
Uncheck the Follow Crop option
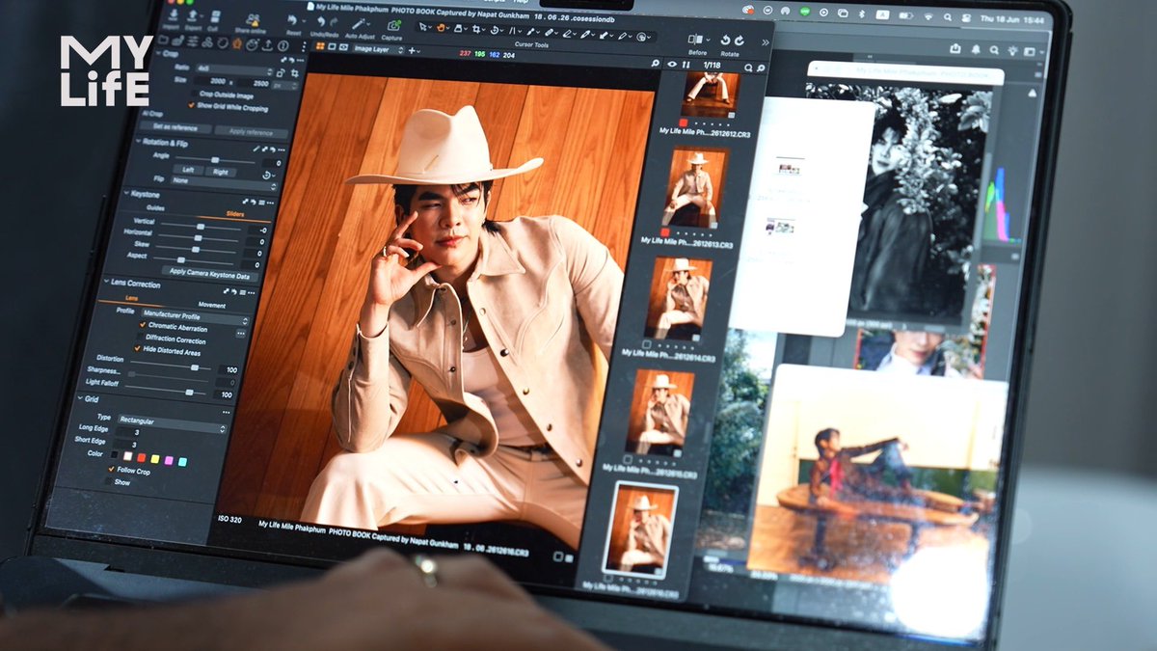112,469
